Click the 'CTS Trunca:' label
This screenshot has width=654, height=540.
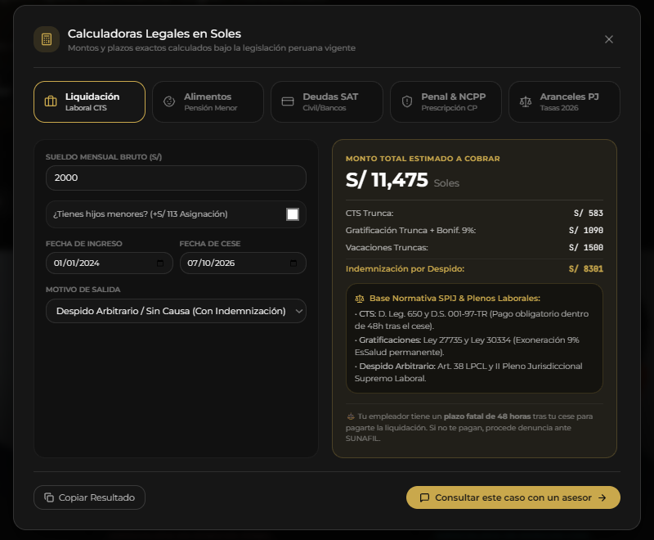[370, 214]
